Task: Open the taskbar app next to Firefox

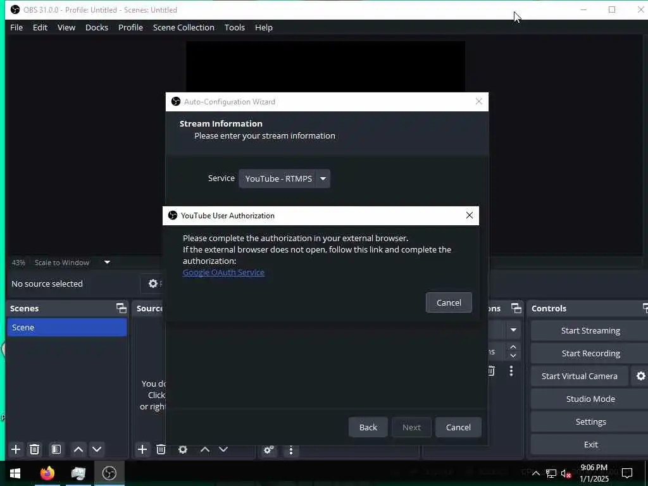Action: tap(78, 473)
